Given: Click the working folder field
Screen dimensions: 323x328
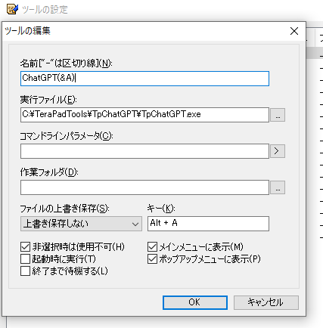Looking at the screenshot, I should pos(144,187).
